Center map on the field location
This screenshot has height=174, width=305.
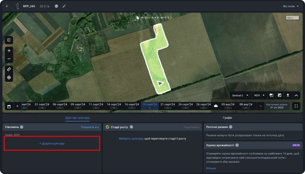point(9,78)
